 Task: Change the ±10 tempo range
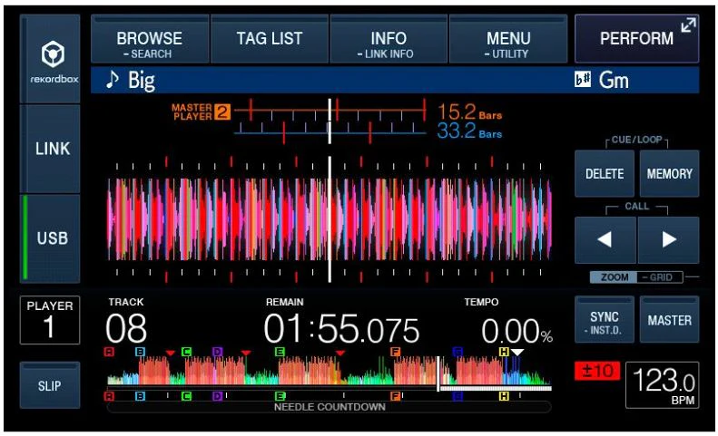(x=597, y=371)
